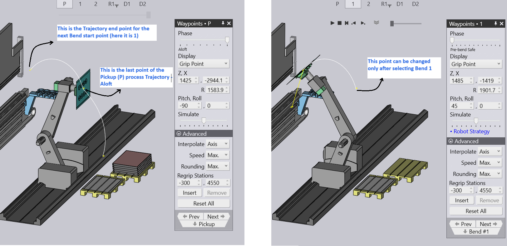Select tab P in right view

click(337, 4)
